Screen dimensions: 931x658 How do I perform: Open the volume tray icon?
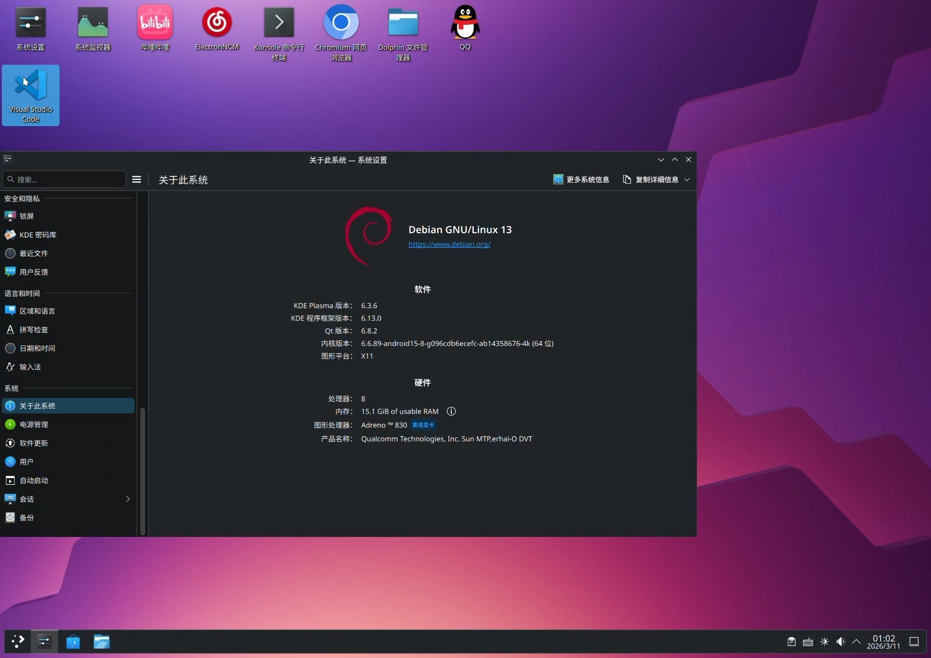pos(840,642)
